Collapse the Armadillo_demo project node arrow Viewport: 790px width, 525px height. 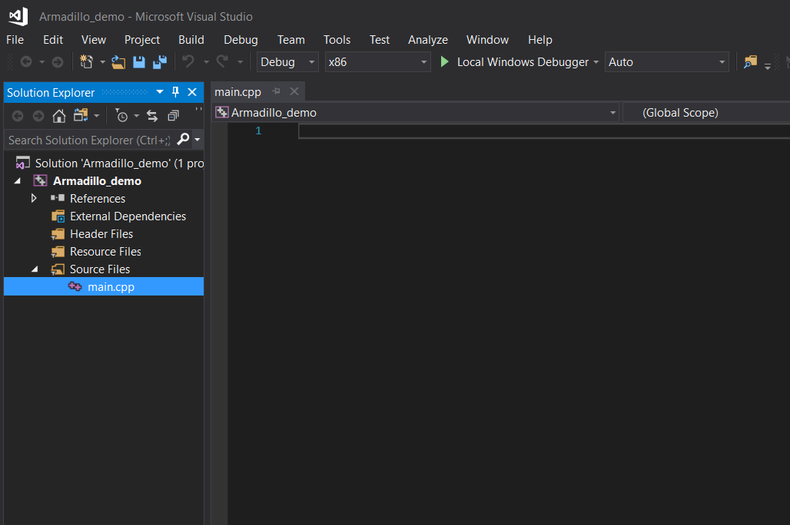click(x=18, y=180)
